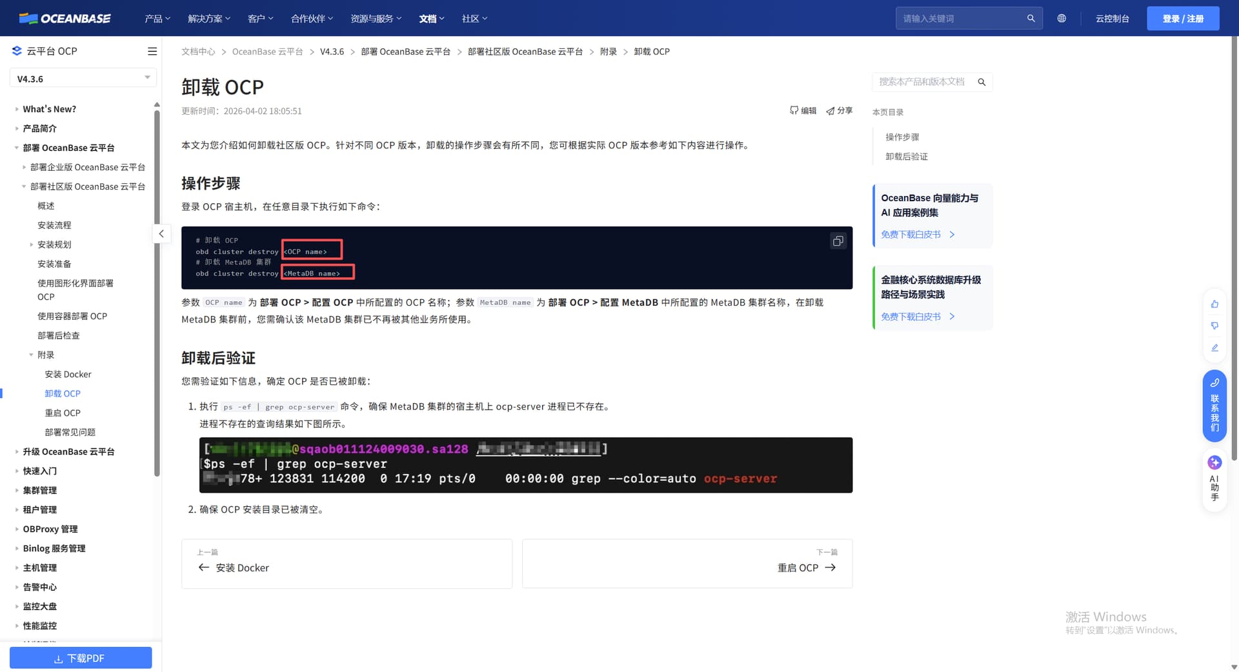Click the sidebar tree scrollbar
The height and width of the screenshot is (672, 1239).
coord(157,290)
